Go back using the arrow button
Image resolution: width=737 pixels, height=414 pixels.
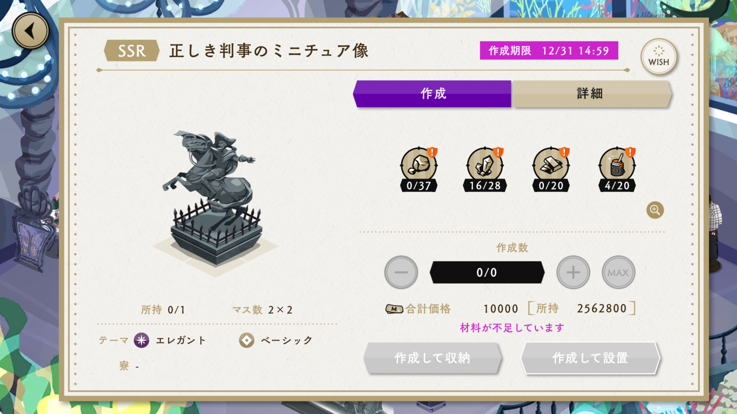pyautogui.click(x=30, y=31)
